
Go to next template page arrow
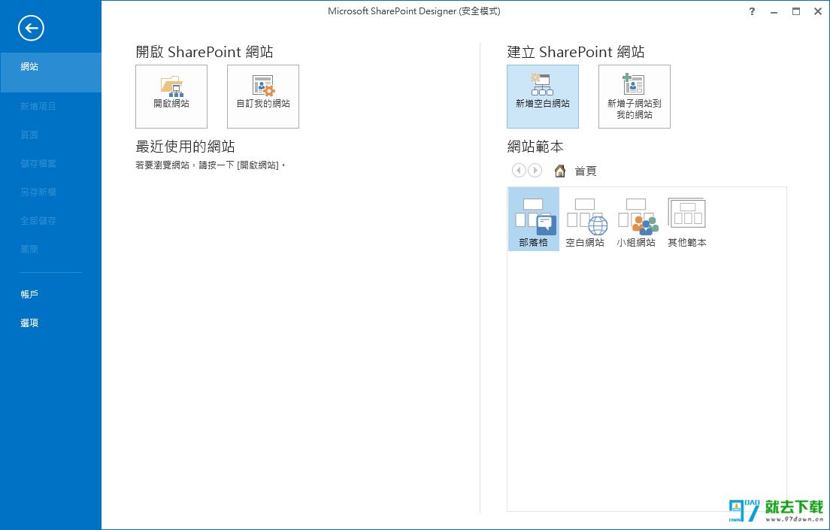[535, 171]
